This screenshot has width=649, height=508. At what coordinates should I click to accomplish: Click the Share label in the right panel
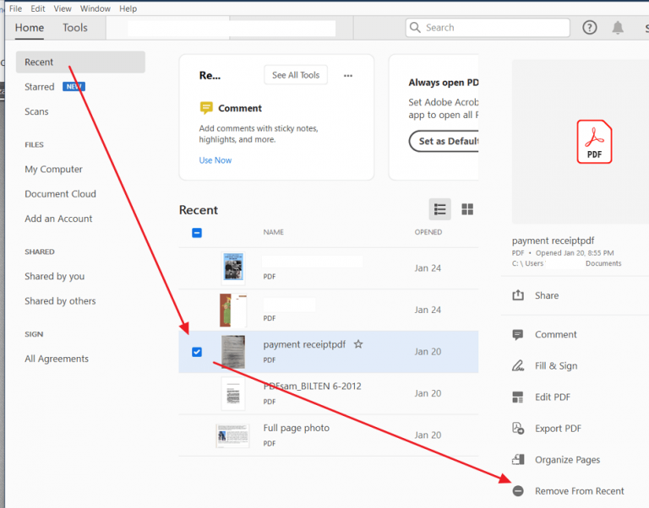pyautogui.click(x=547, y=295)
